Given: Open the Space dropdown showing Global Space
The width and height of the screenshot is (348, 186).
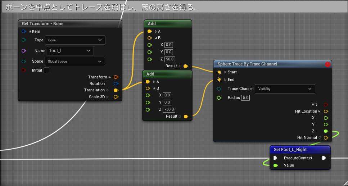Looking at the screenshot, I should click(x=75, y=62).
